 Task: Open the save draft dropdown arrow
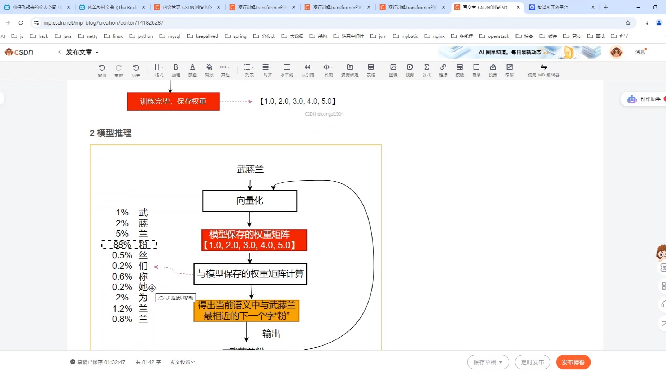pyautogui.click(x=501, y=362)
